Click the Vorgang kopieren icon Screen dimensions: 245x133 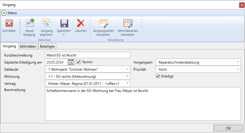[x=46, y=24]
